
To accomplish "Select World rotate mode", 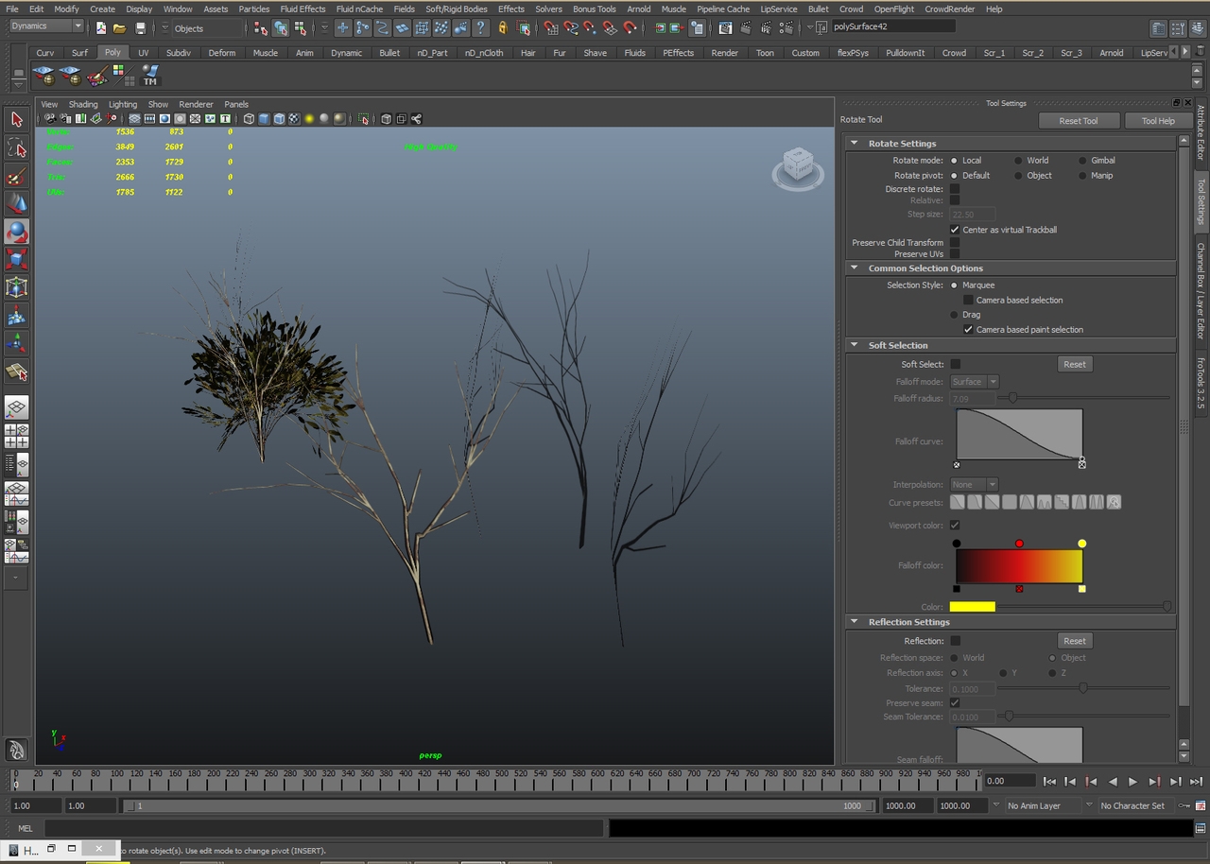I will coord(1018,161).
